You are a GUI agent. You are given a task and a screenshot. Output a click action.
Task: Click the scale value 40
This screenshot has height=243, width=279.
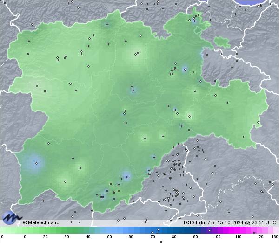88,237
